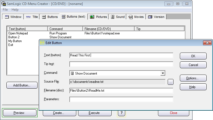Expand the Command dropdown arrow
The height and width of the screenshot is (120, 213).
pyautogui.click(x=163, y=73)
